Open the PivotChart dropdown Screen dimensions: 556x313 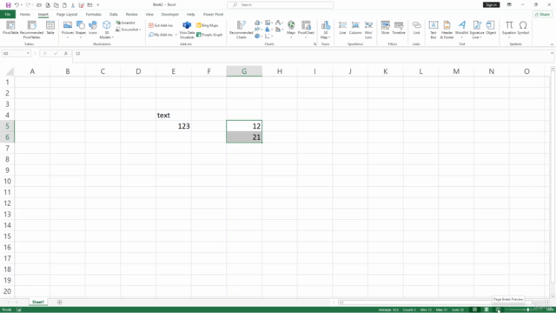[x=306, y=29]
